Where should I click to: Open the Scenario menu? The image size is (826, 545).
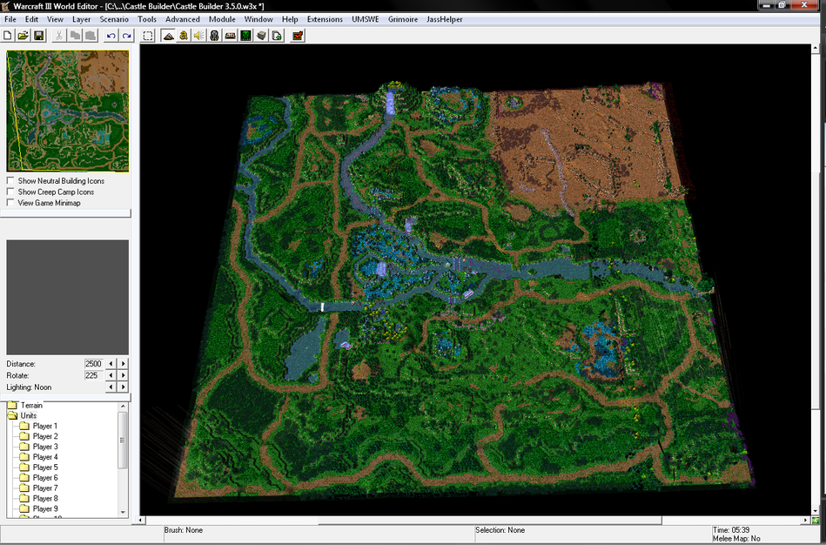click(x=114, y=19)
